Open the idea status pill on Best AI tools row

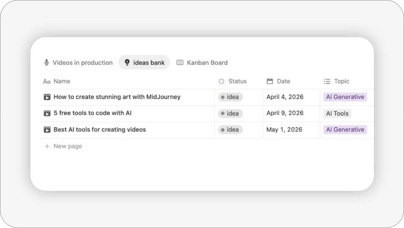coord(230,129)
